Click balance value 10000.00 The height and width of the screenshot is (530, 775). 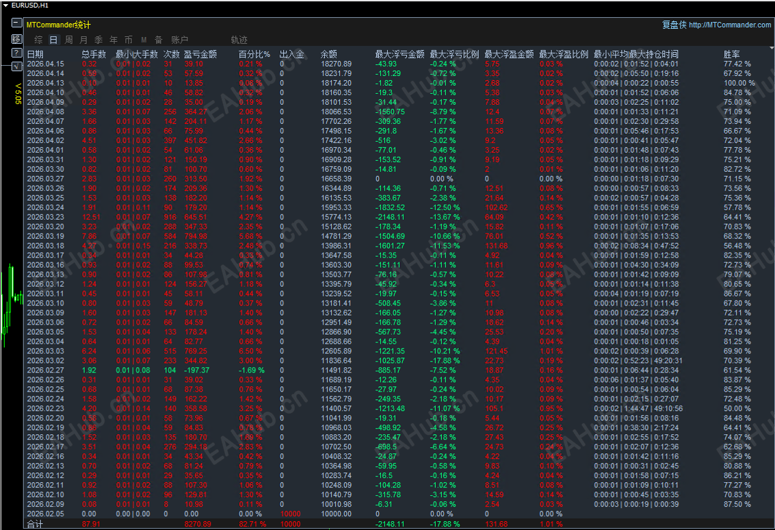click(x=336, y=514)
